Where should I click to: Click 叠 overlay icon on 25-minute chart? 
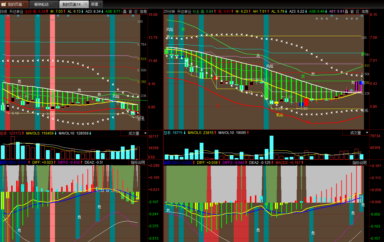346,11
